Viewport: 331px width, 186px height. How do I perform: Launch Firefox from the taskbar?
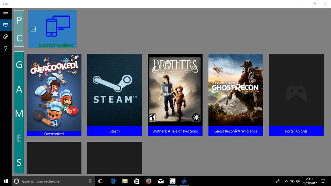click(x=149, y=181)
